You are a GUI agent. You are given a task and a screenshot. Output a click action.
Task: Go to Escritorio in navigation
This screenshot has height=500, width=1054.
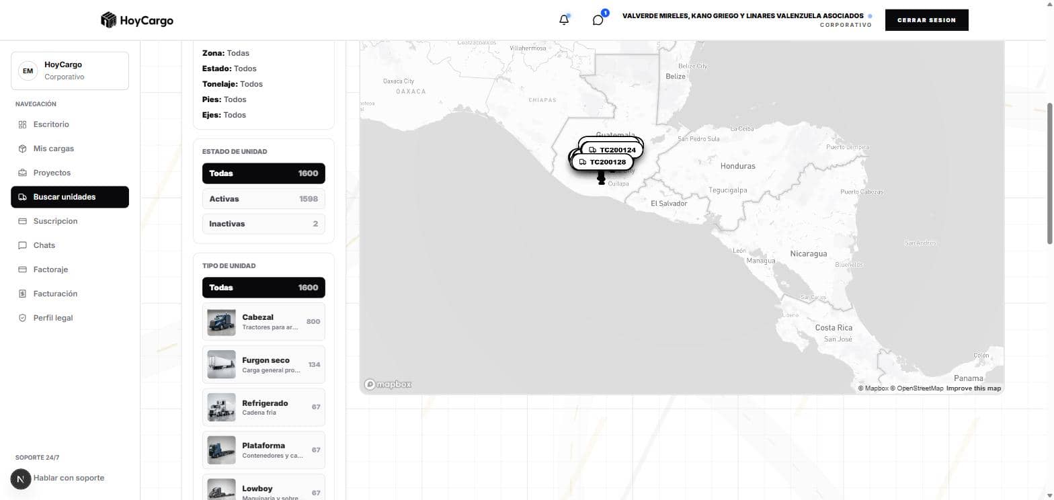pyautogui.click(x=70, y=124)
